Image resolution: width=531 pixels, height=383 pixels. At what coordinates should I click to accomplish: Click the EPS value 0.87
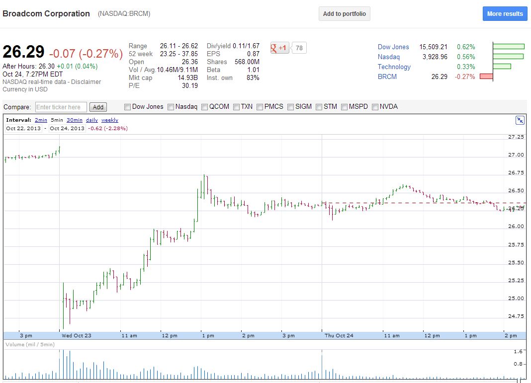pyautogui.click(x=253, y=54)
